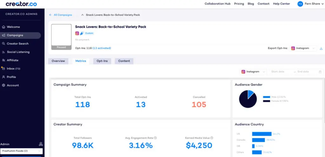Open Social Listening via its sidebar icon
Viewport: 325px width, 157px height.
(x=3, y=52)
